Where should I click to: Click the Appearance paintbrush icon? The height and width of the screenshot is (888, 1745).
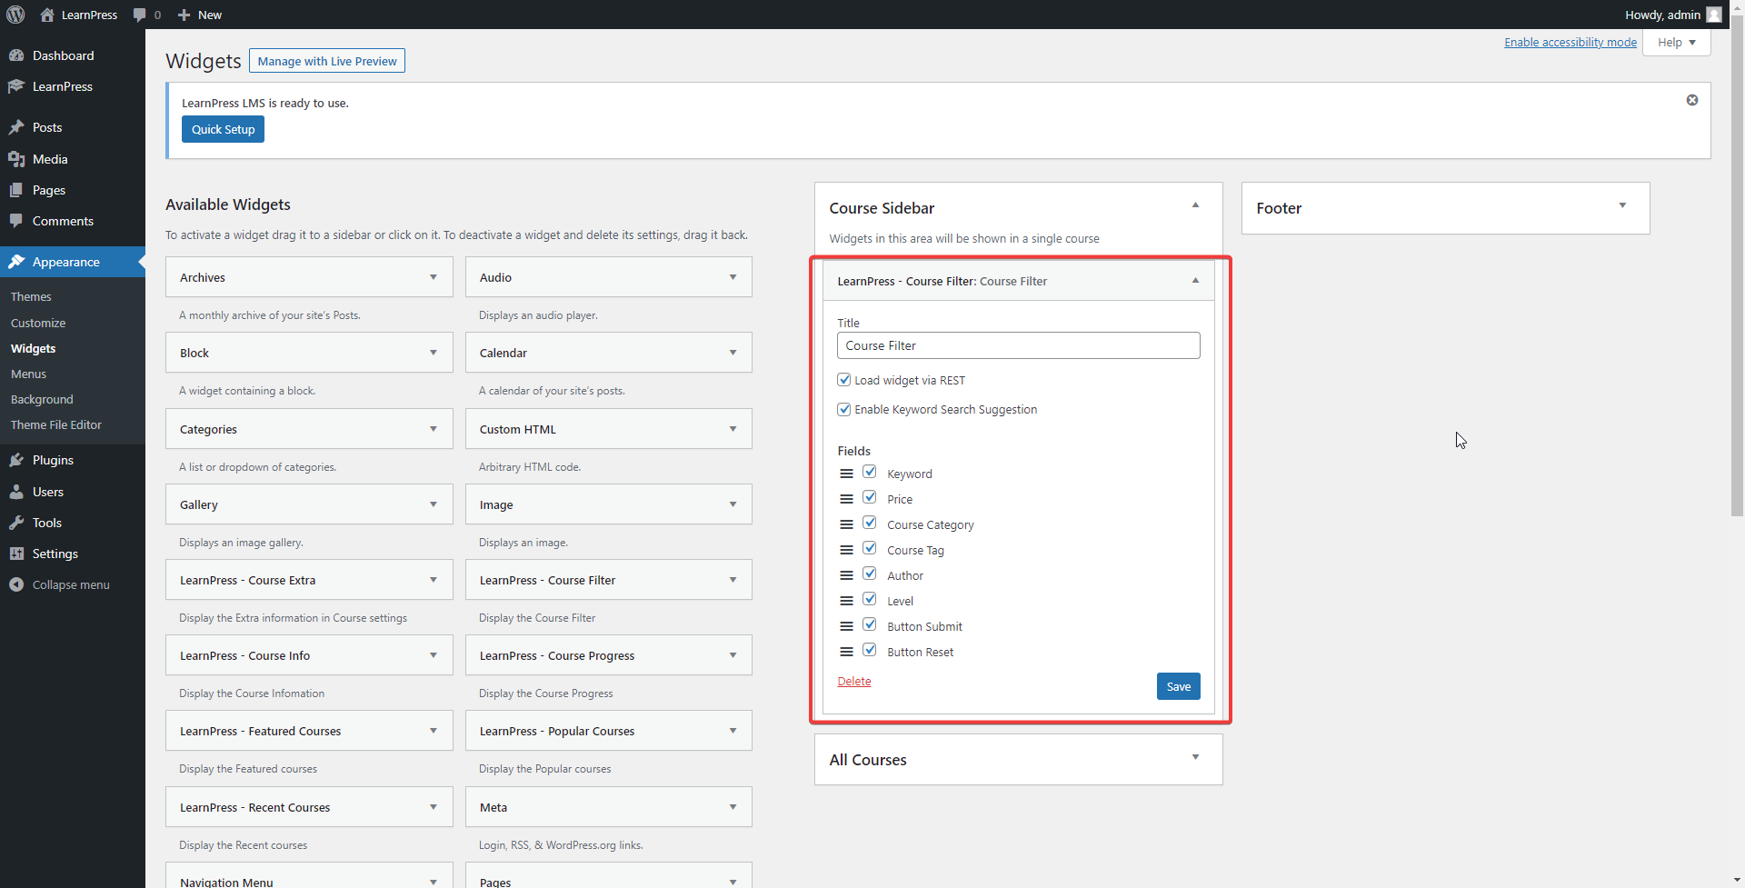click(x=16, y=262)
